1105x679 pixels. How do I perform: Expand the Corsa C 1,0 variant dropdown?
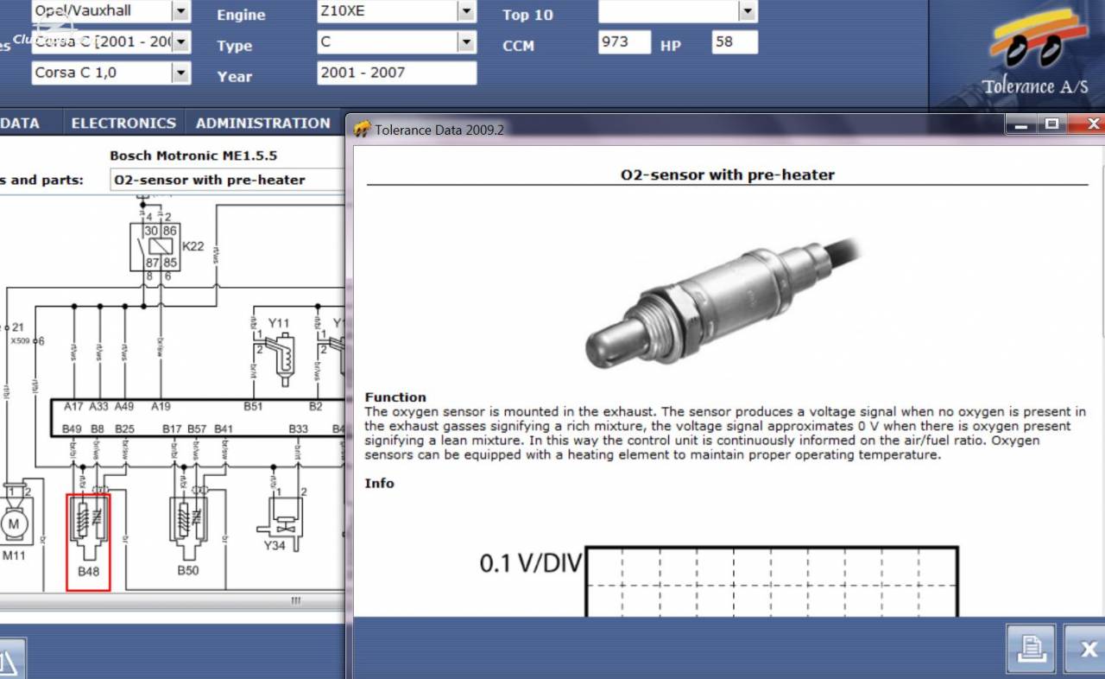click(x=180, y=73)
